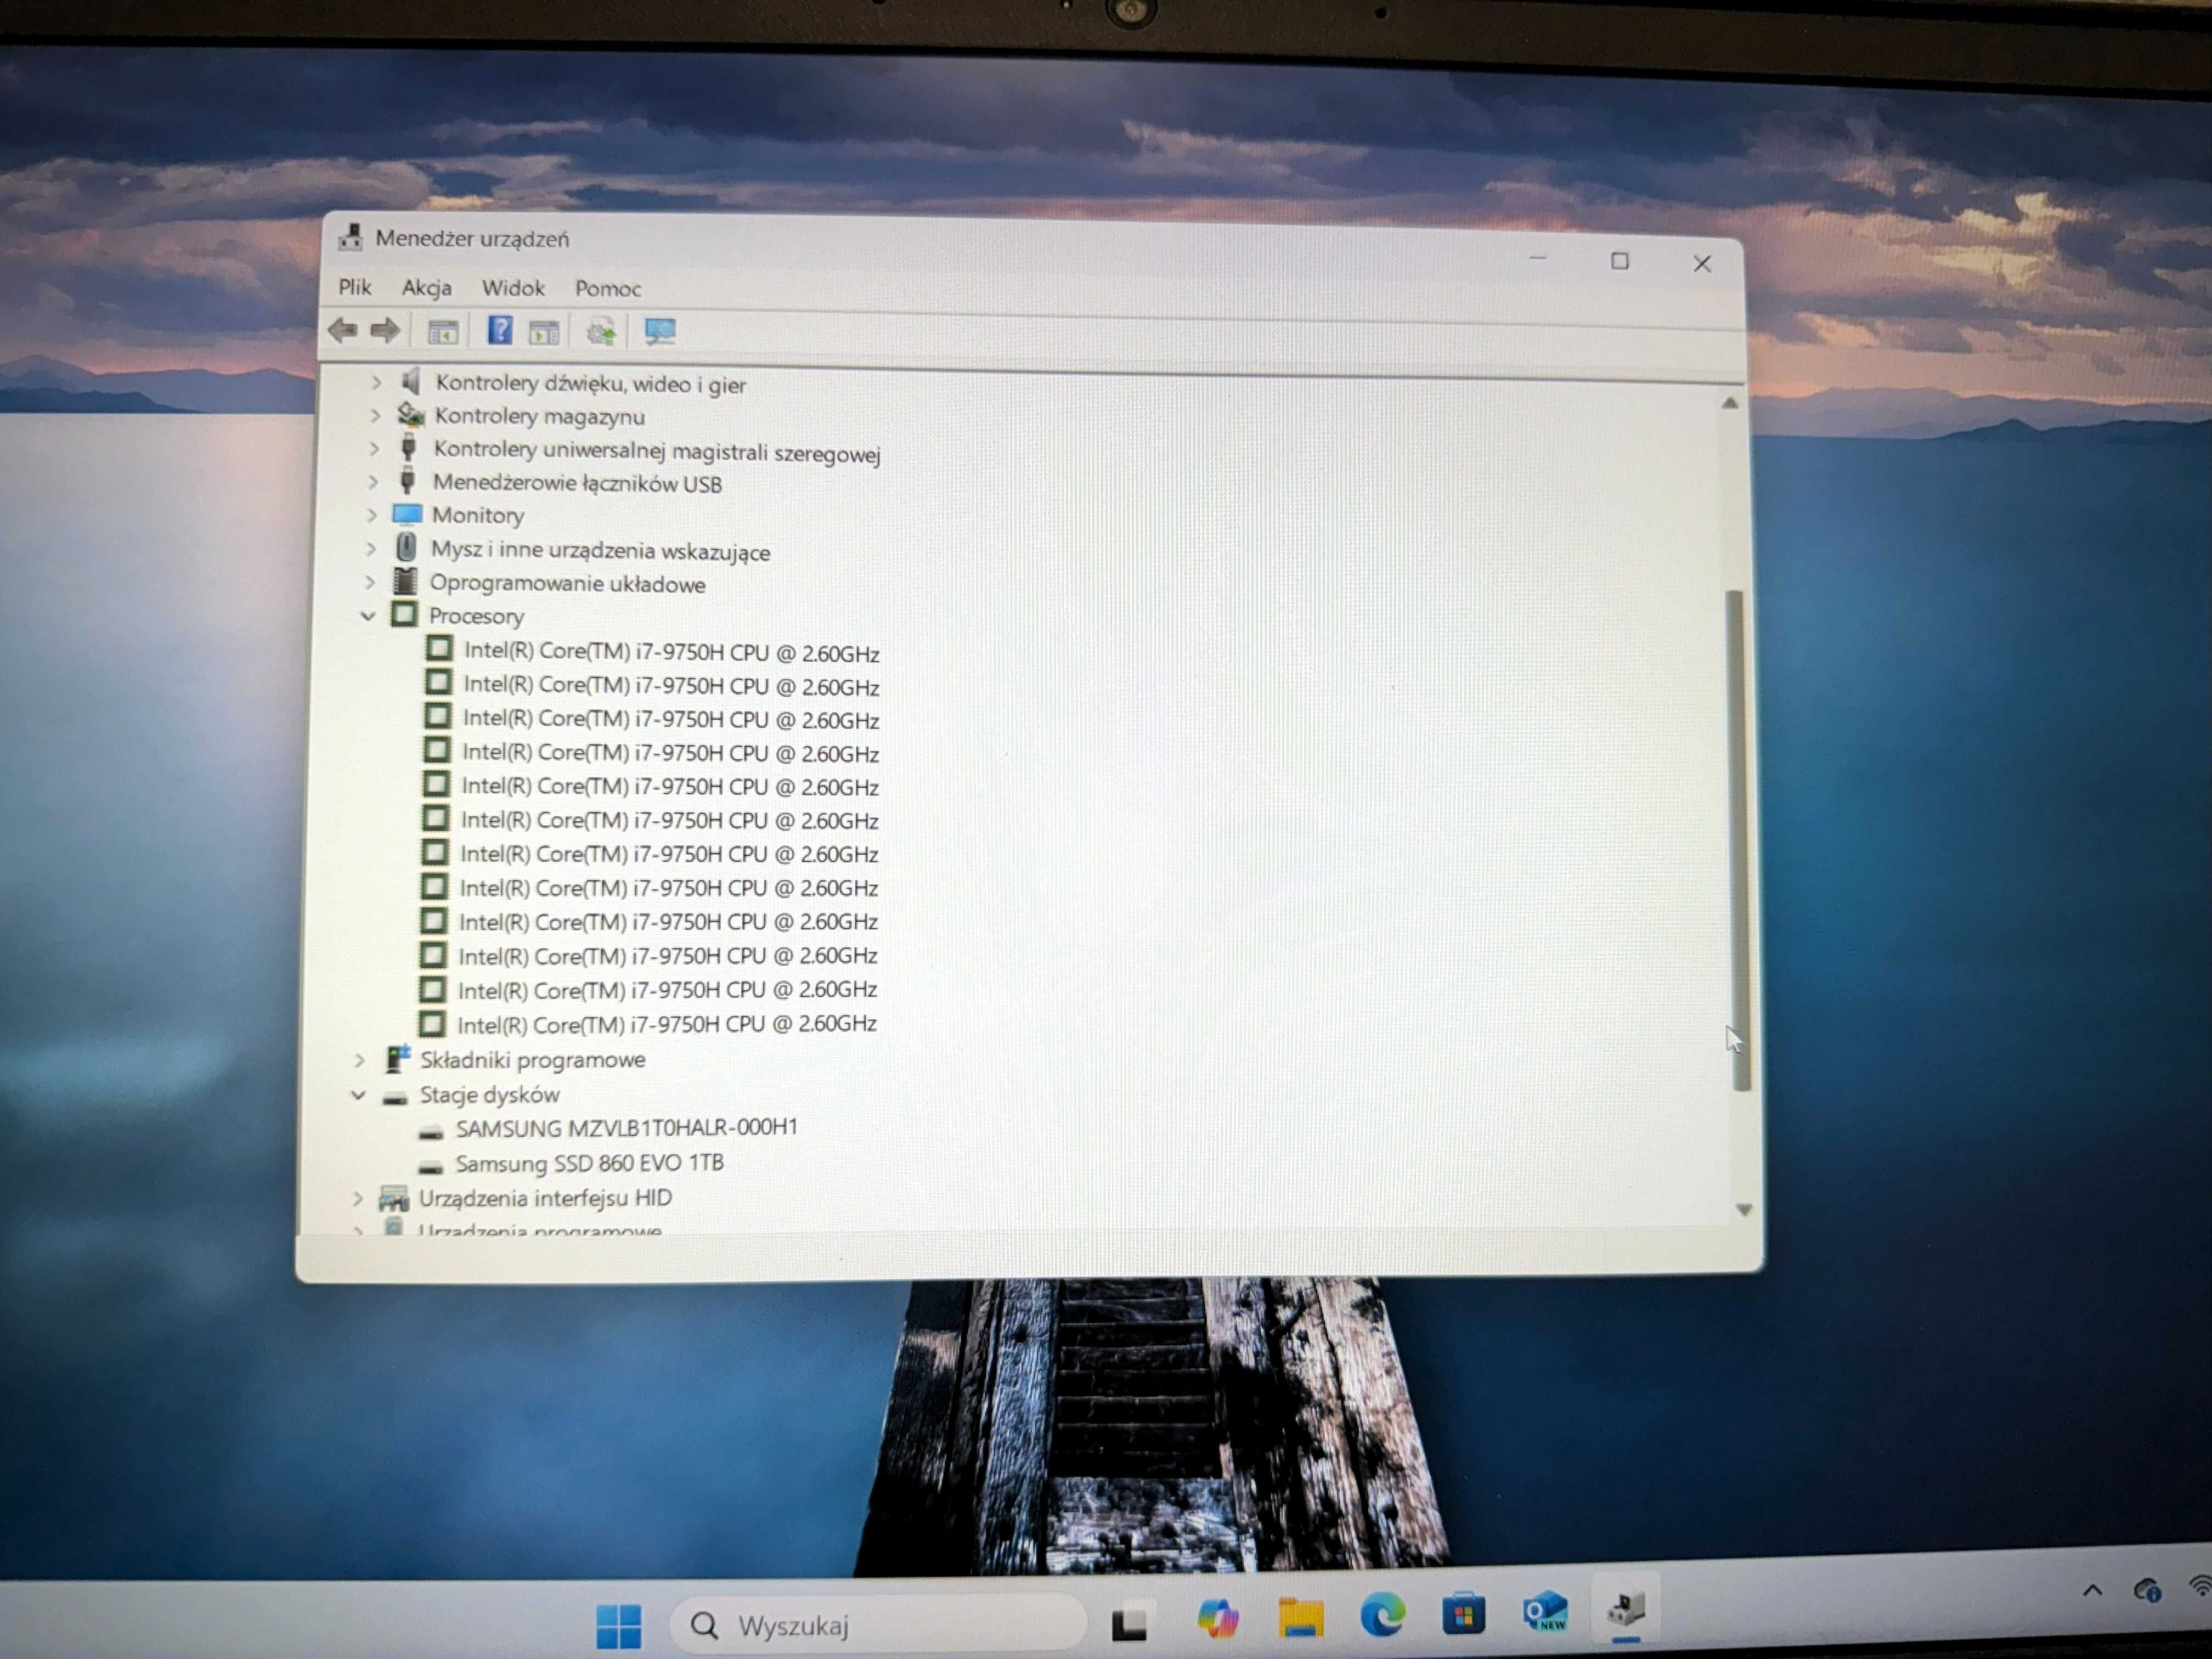The height and width of the screenshot is (1659, 2212).
Task: Expand the Monitory node
Action: [x=372, y=514]
